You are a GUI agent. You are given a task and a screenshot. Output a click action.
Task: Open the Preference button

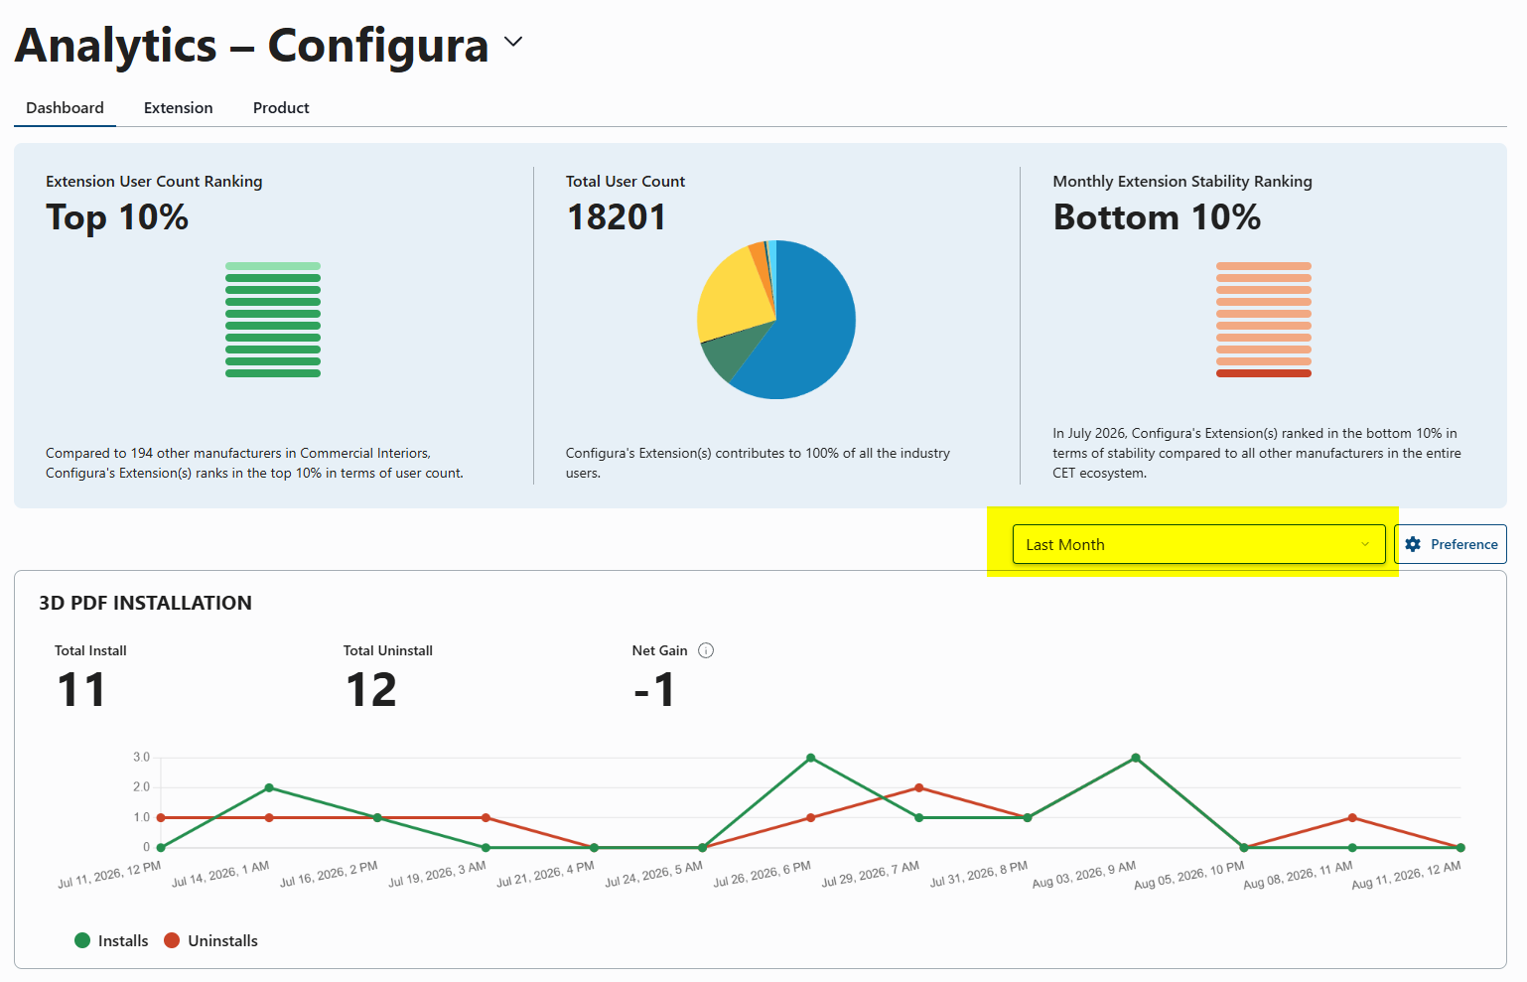1450,544
